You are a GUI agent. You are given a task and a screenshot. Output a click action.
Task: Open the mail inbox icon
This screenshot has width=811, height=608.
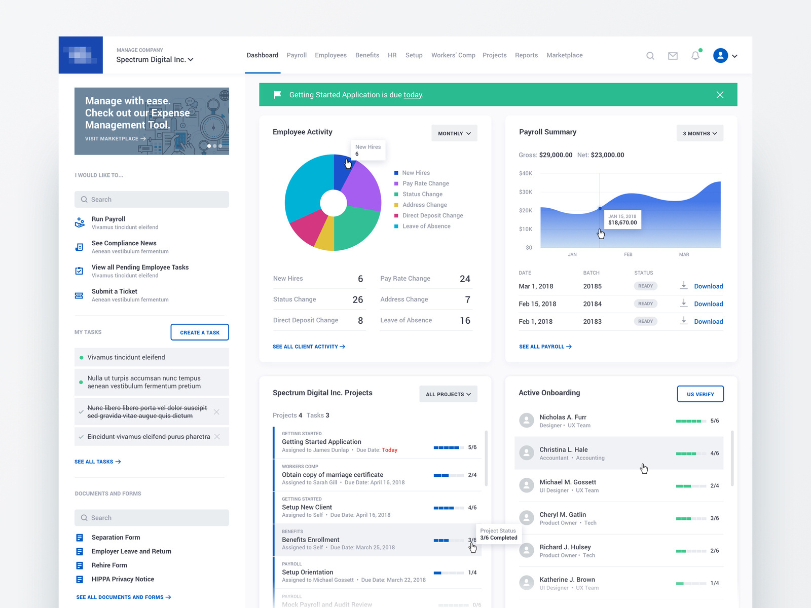coord(673,56)
